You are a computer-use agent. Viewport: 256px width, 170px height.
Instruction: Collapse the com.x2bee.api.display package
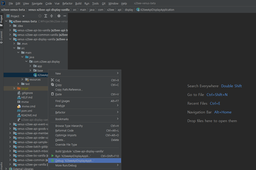[x=26, y=61]
